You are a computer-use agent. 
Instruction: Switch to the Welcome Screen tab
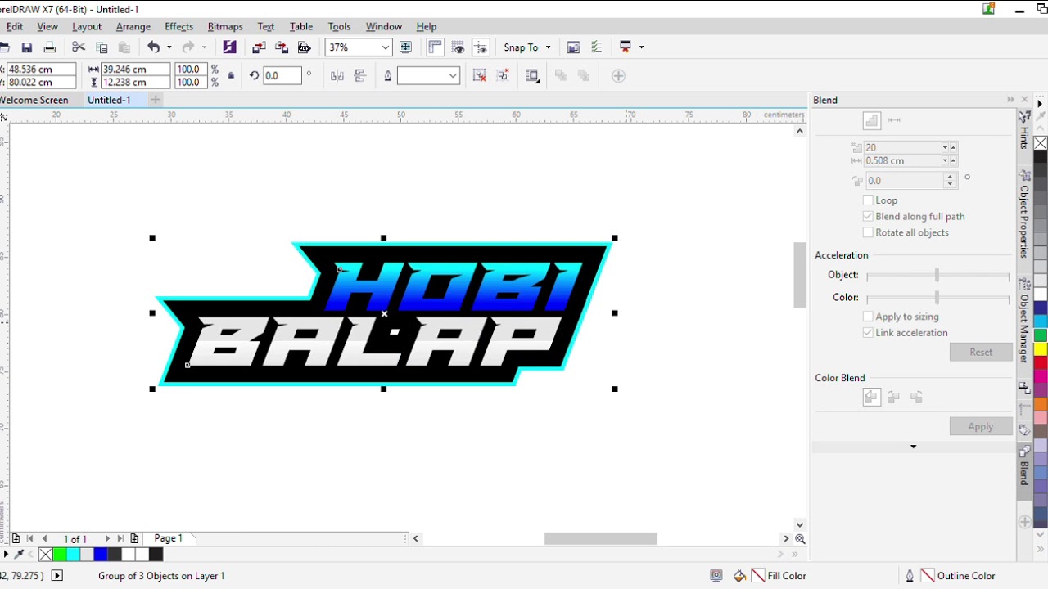34,100
